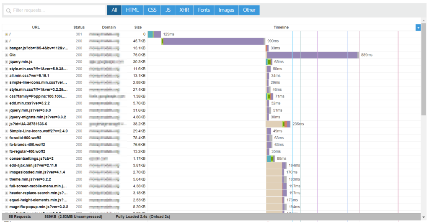Expand the theme.min.js request row
The height and width of the screenshot is (222, 429).
[6, 179]
